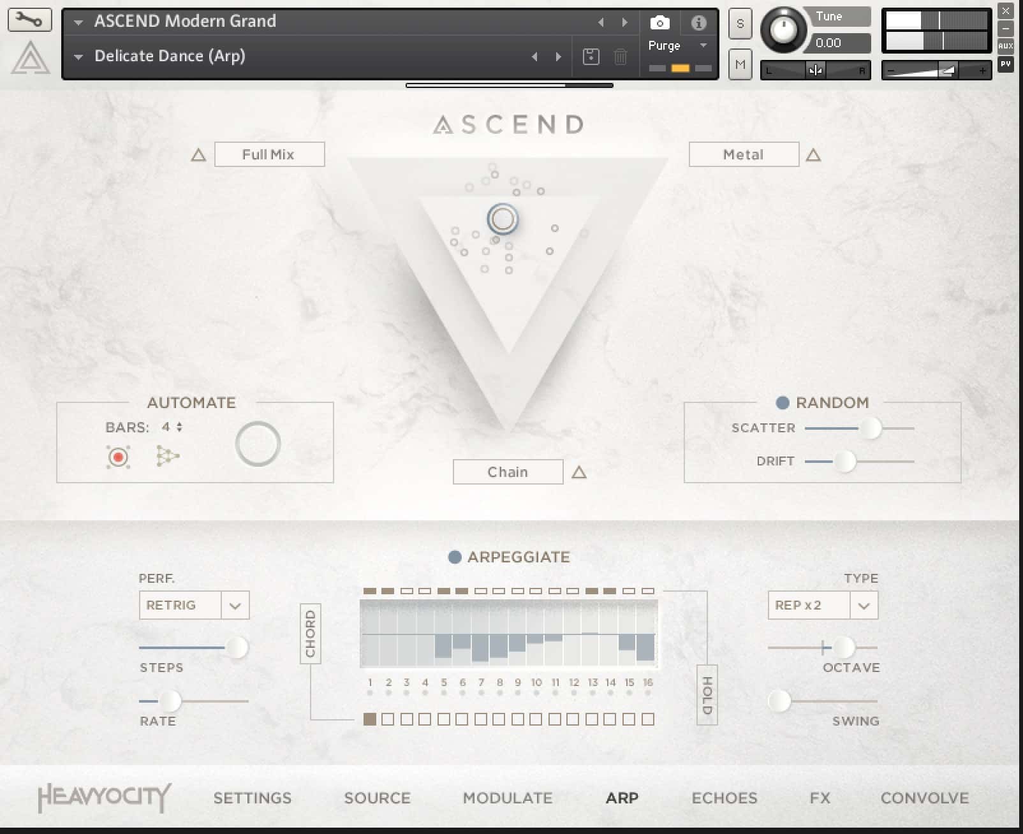Enable chord box under step 2 in bottom row
Screen dimensions: 1023x834
(388, 719)
